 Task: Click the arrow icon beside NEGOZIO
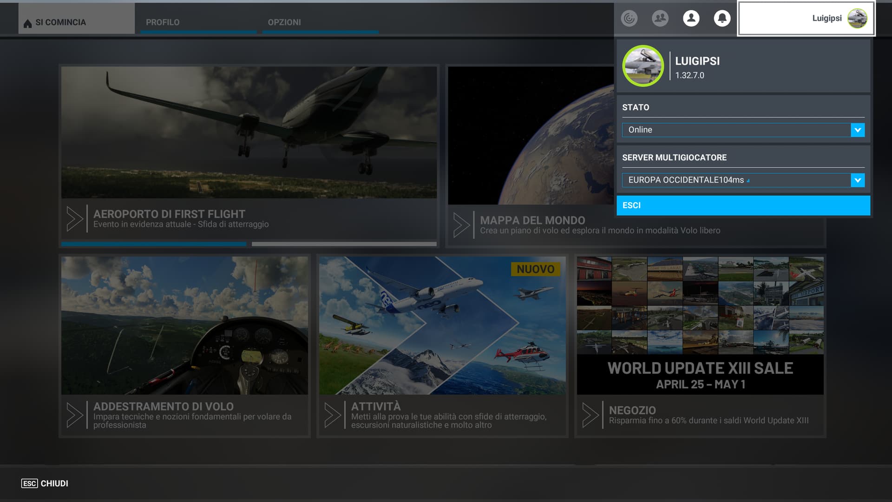(590, 415)
